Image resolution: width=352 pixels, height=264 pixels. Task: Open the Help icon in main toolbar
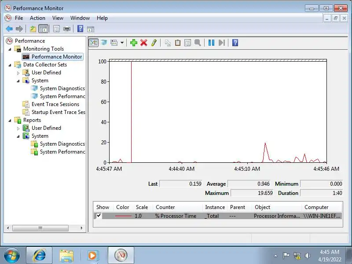tap(80, 29)
